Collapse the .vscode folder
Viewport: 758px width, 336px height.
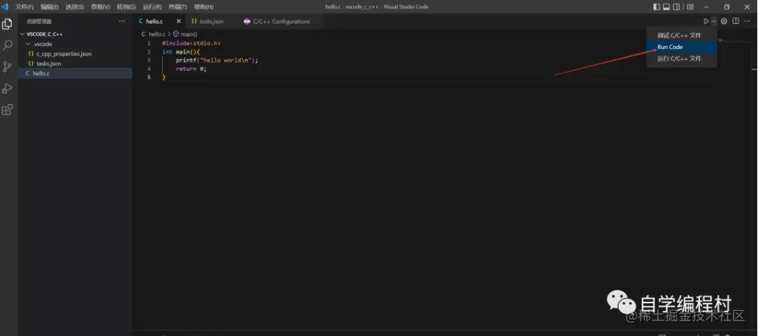(28, 44)
